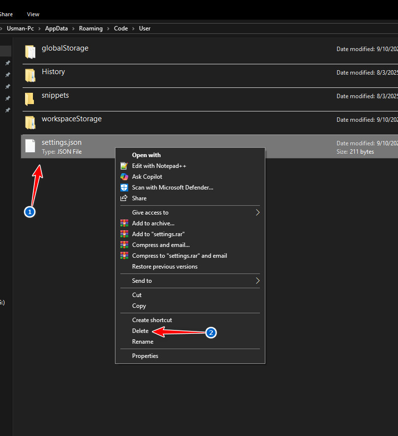This screenshot has width=398, height=436.
Task: Click the Microsoft Defender shield icon
Action: point(124,188)
